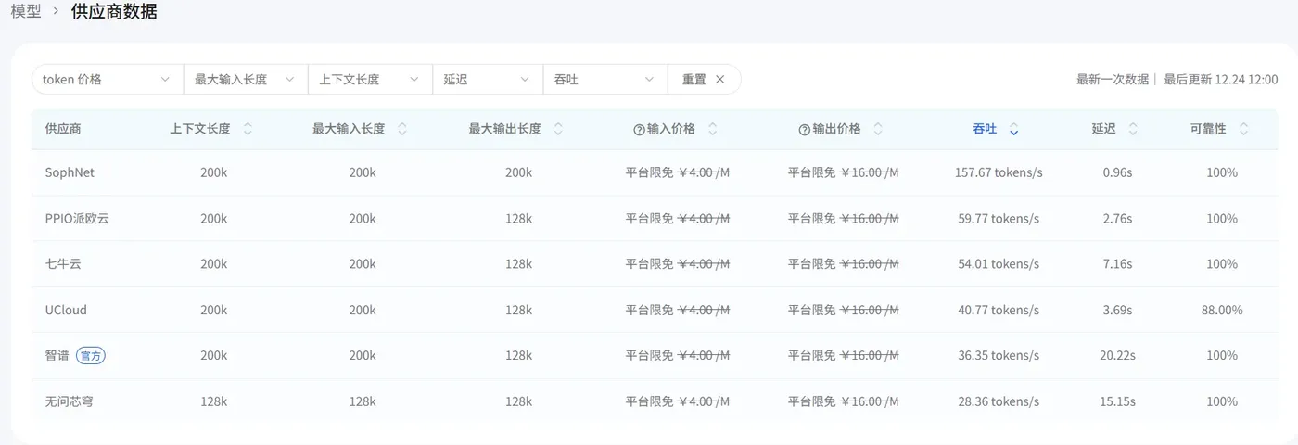The width and height of the screenshot is (1298, 445).
Task: Click 输出价格 question mark help icon
Action: tap(805, 130)
